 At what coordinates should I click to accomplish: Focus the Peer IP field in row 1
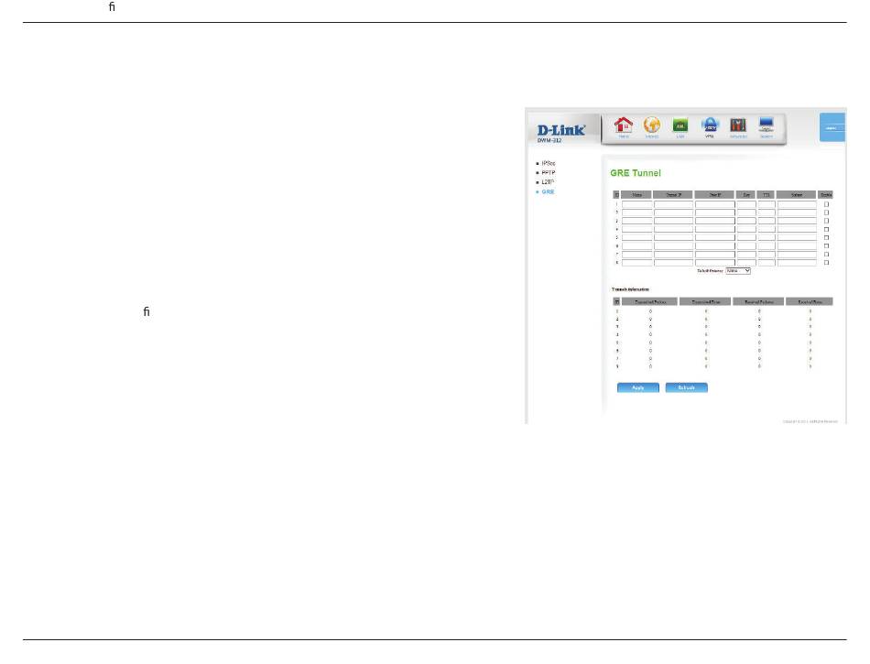point(714,204)
